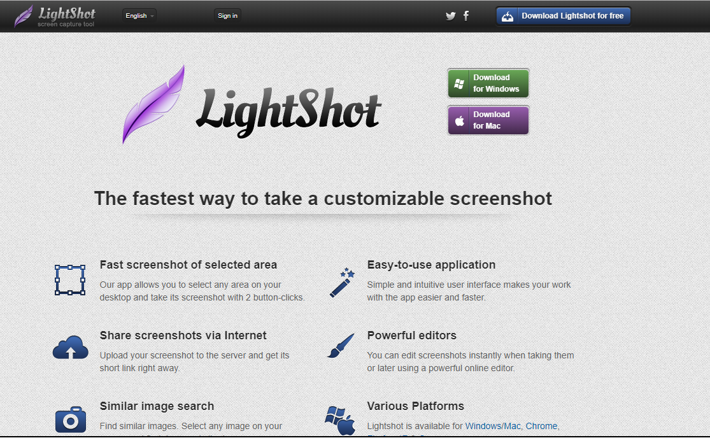Click Download for Mac button
The height and width of the screenshot is (438, 710).
488,120
